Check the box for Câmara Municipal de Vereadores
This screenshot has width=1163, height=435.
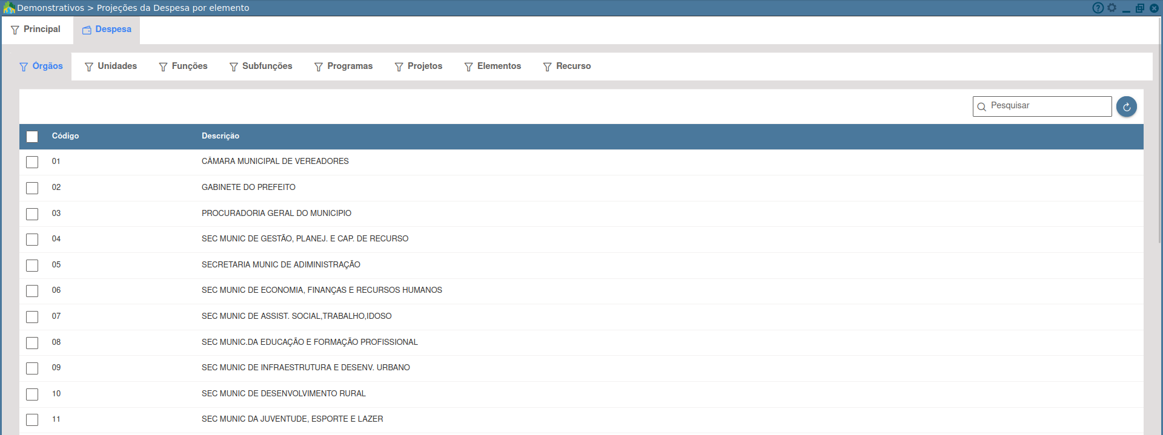[x=32, y=162]
